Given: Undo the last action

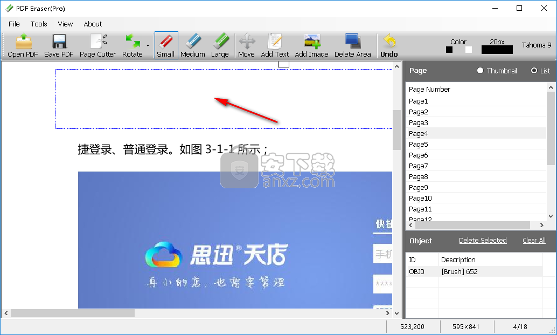Looking at the screenshot, I should tap(389, 45).
